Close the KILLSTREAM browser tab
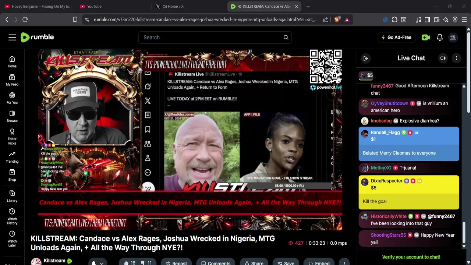The image size is (471, 265). [x=296, y=6]
